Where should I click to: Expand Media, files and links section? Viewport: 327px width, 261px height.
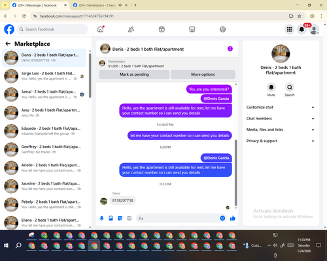pos(281,130)
